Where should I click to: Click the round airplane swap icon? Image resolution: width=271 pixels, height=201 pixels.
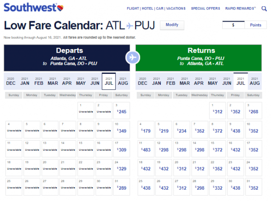(133, 57)
